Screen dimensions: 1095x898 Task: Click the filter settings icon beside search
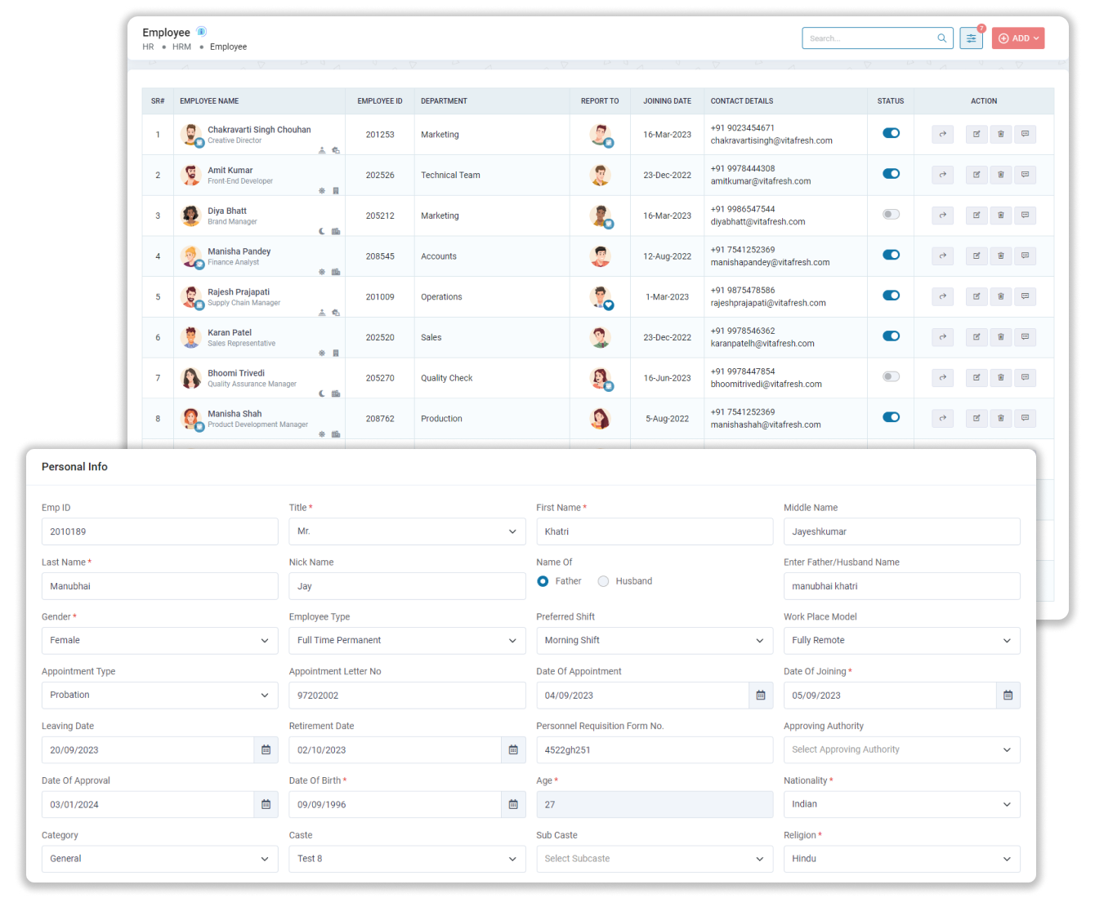point(971,38)
